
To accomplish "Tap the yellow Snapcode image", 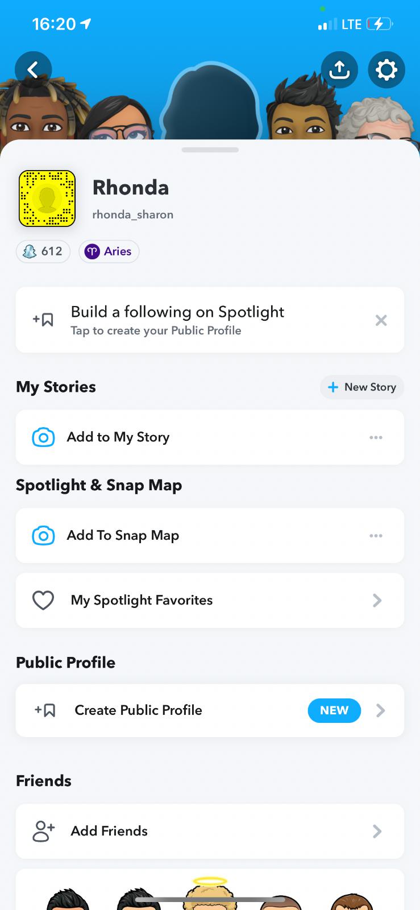I will (x=47, y=198).
